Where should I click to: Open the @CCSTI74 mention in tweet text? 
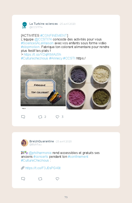click(x=43, y=39)
